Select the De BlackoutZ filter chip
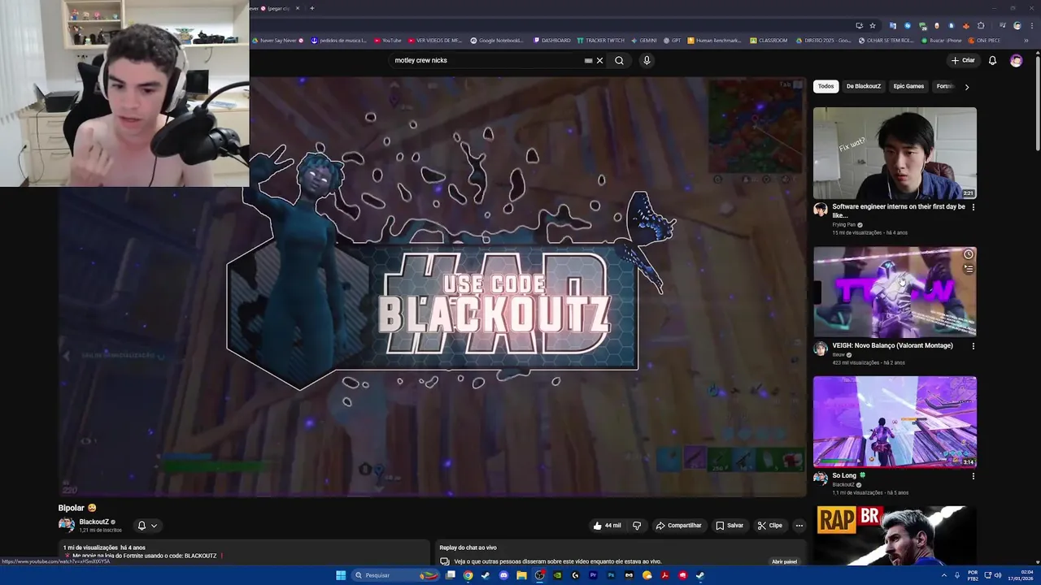Screen dimensions: 1041x585 click(864, 86)
